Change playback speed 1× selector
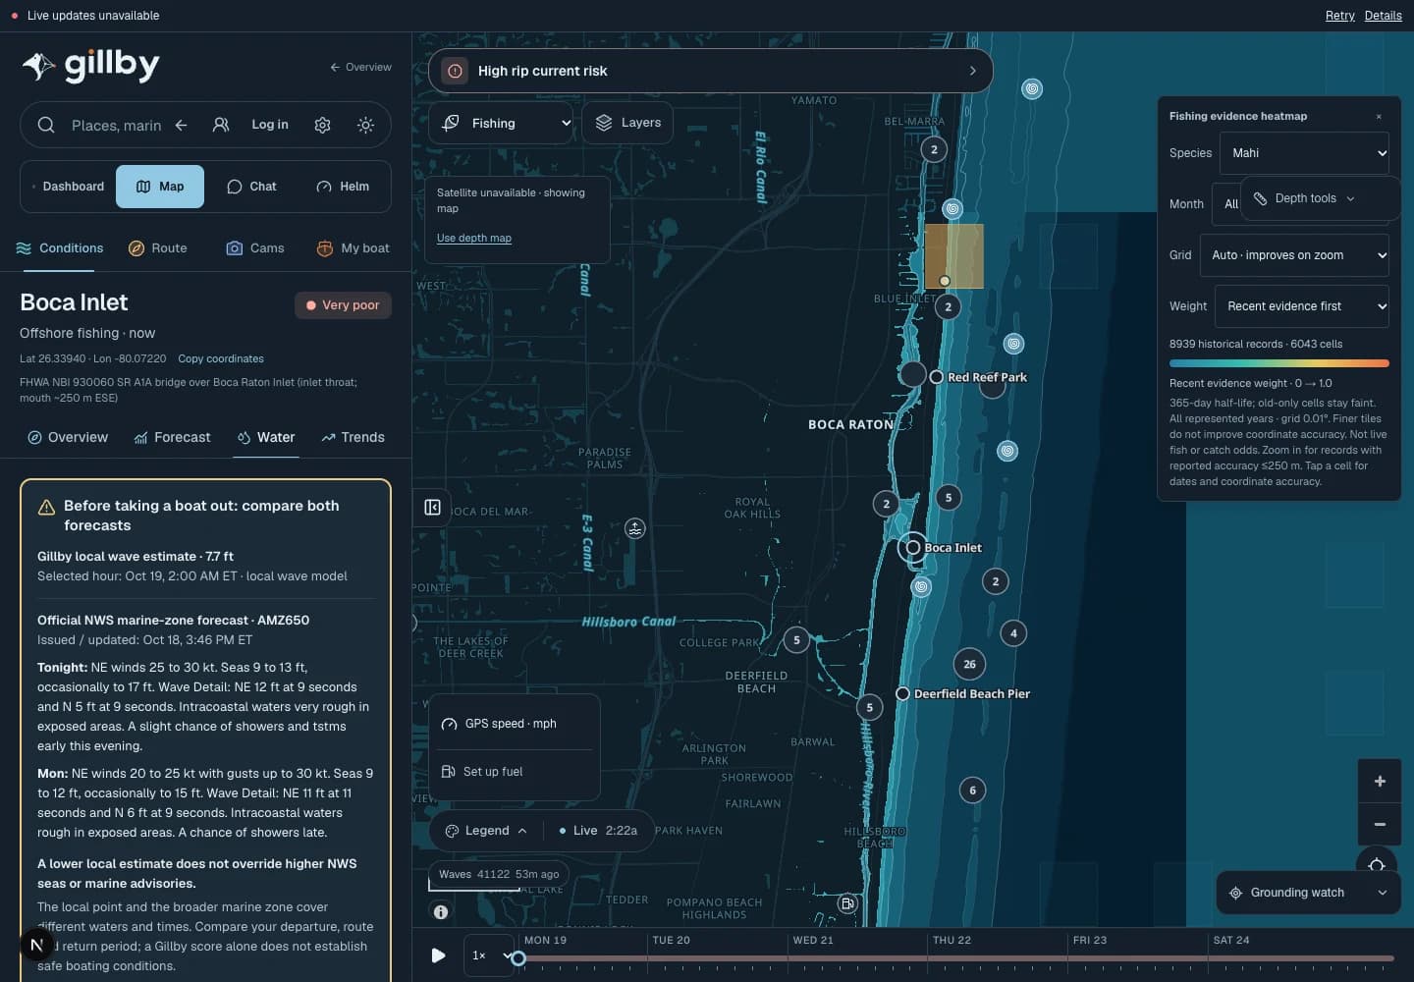 pyautogui.click(x=491, y=955)
